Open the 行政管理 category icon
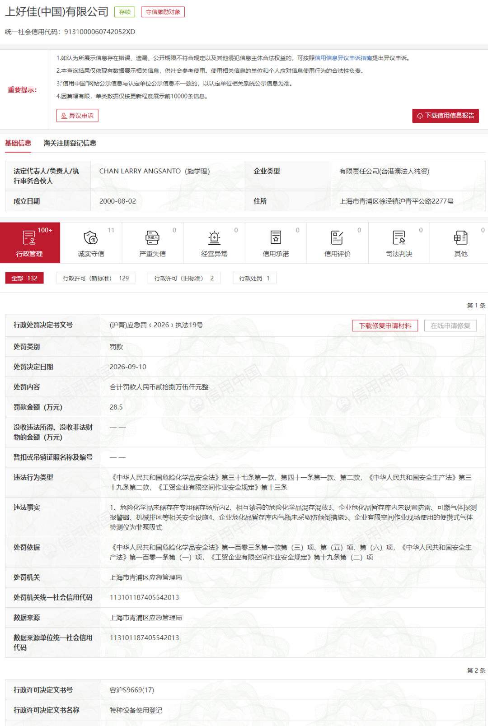488x726 pixels. point(29,237)
